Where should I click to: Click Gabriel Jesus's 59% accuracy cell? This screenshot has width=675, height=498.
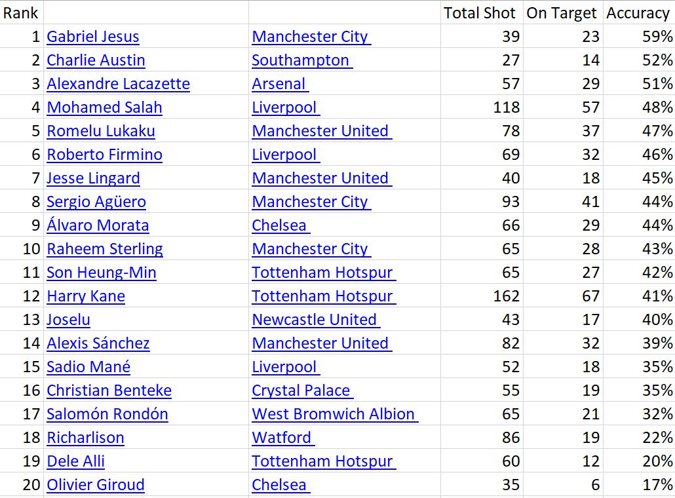click(x=657, y=37)
